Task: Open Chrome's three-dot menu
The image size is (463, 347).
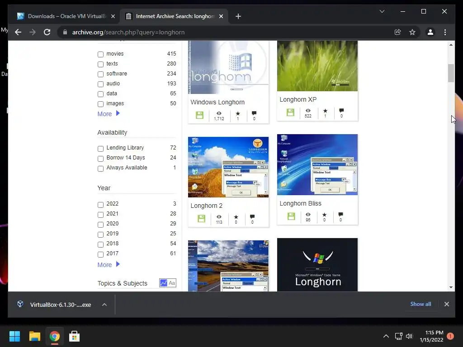Action: click(x=445, y=32)
